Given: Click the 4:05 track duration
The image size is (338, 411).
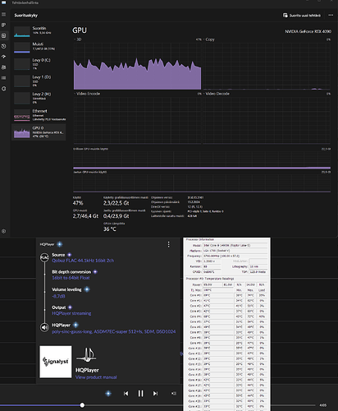Looking at the screenshot, I should pyautogui.click(x=323, y=405).
